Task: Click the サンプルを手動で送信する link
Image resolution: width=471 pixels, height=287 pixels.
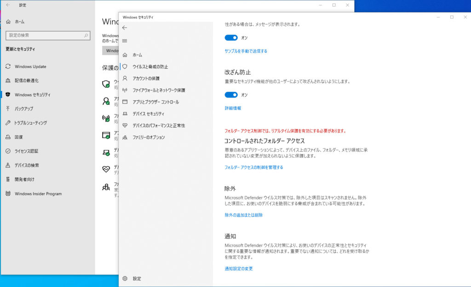Action: (x=246, y=51)
